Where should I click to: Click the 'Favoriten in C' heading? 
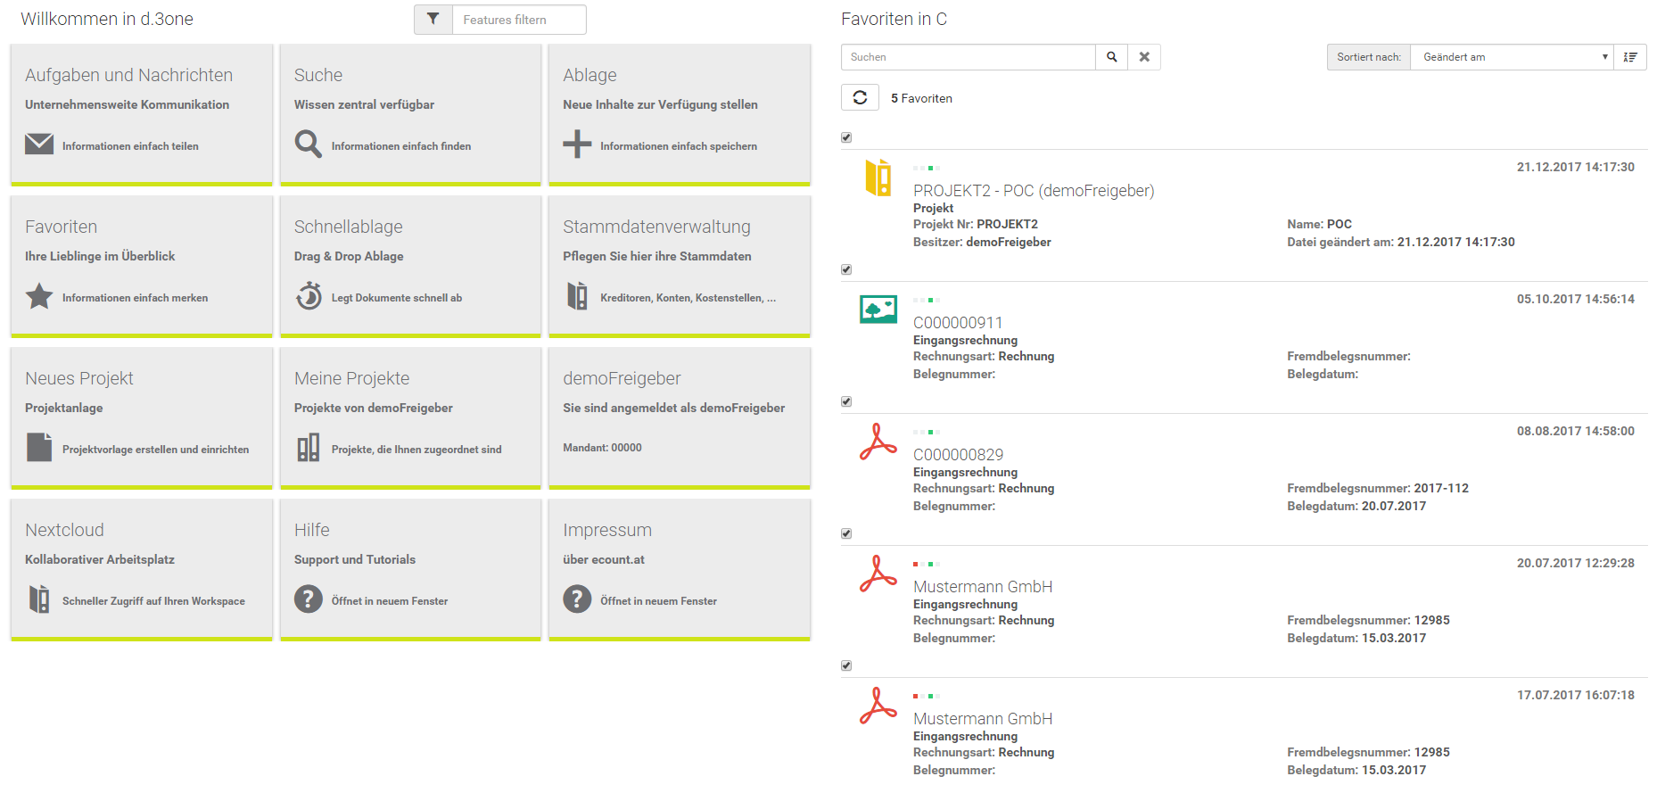[894, 19]
